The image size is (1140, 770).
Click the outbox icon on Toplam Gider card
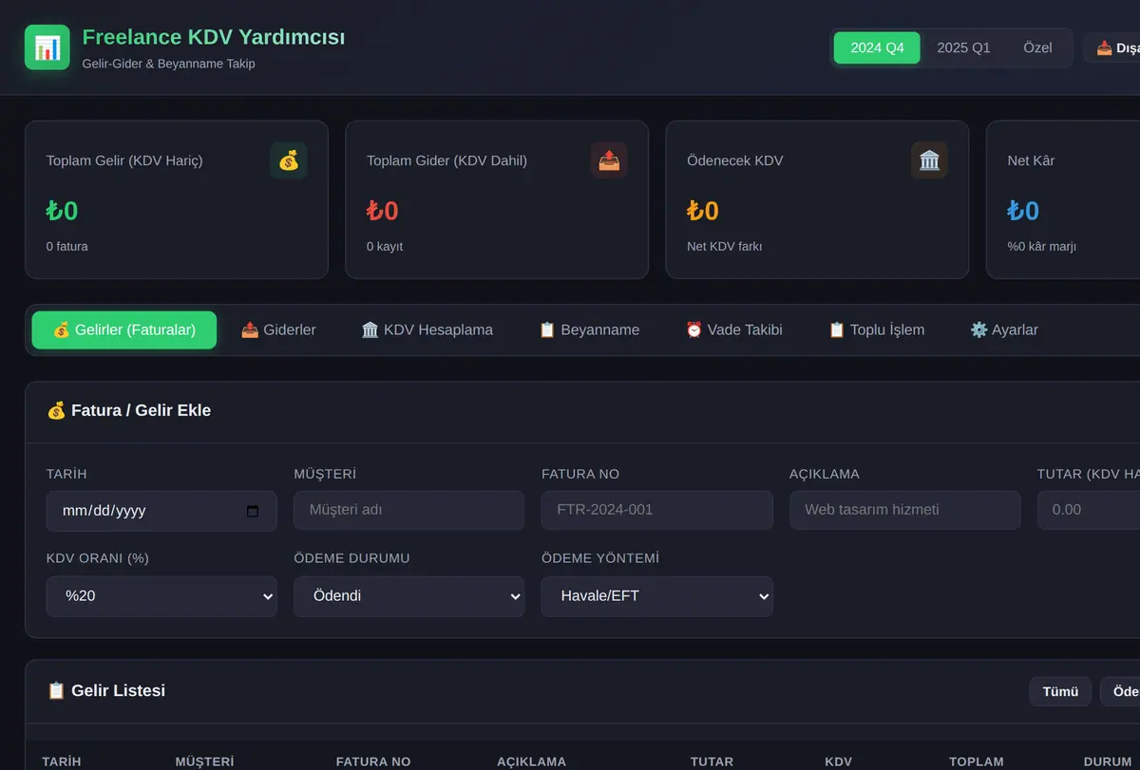click(x=609, y=160)
